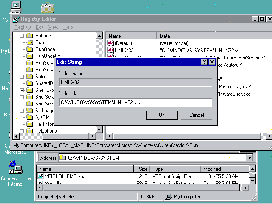Expand the Telephony key node
This screenshot has height=204, width=272.
click(22, 131)
